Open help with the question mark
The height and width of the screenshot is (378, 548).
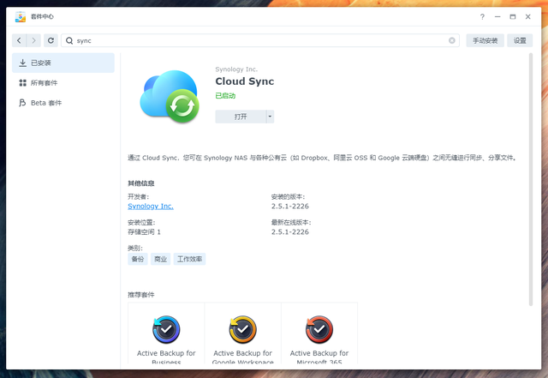482,17
